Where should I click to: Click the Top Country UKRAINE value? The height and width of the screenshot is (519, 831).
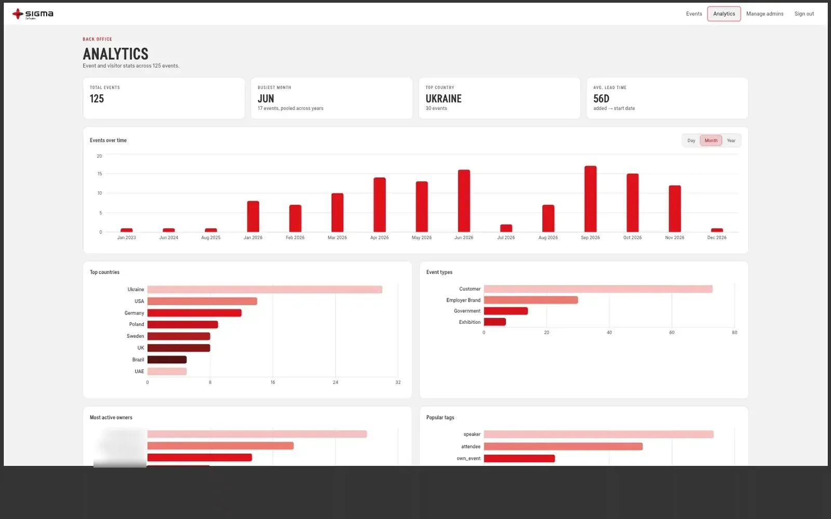[x=444, y=99]
